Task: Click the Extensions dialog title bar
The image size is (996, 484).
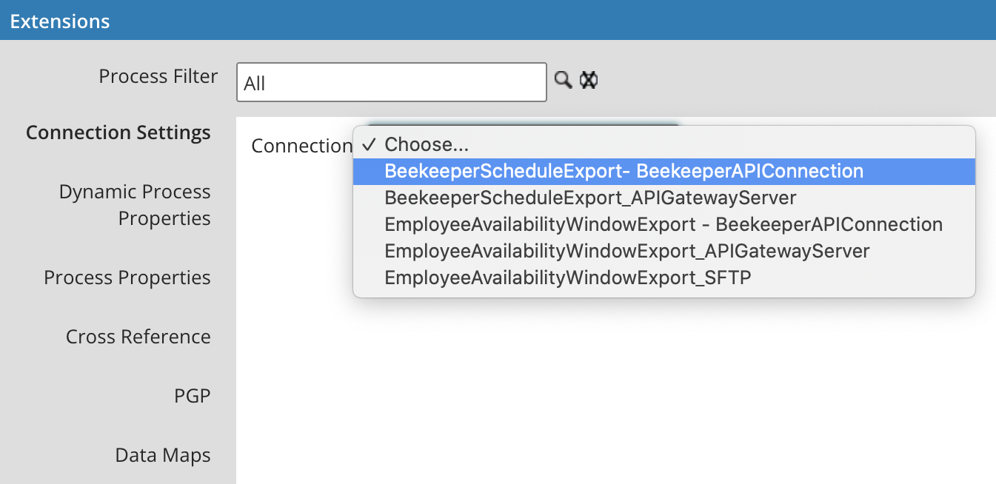Action: click(x=498, y=20)
